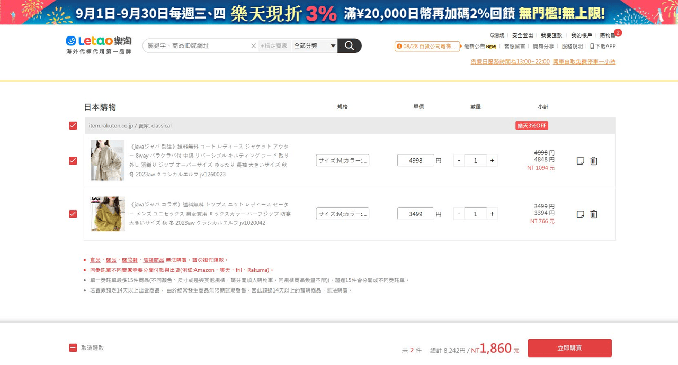
Task: Uncheck the sweater jv1020042 item checkbox
Action: 73,214
